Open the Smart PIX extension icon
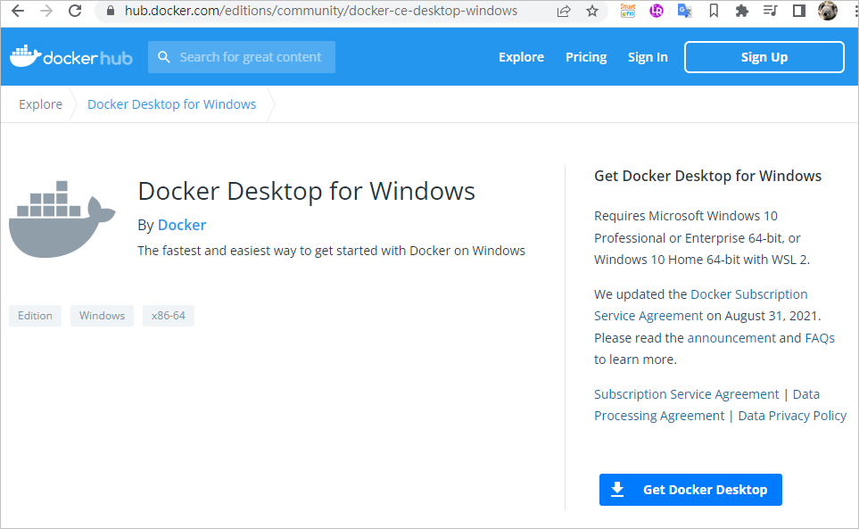Viewport: 859px width, 529px height. [x=628, y=11]
